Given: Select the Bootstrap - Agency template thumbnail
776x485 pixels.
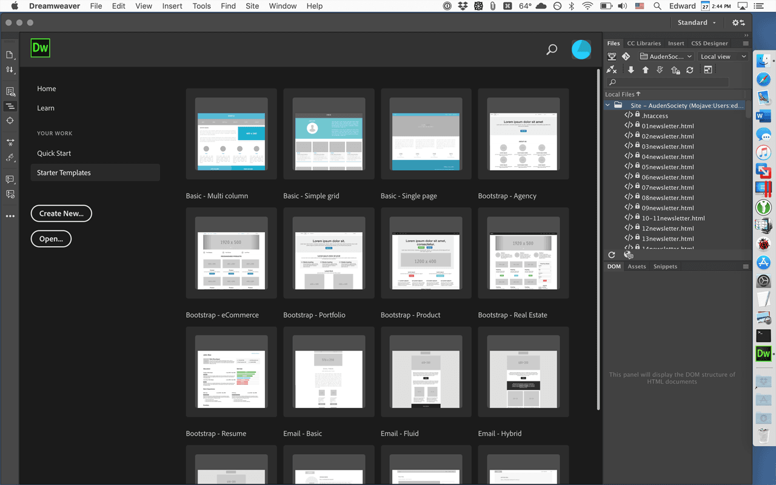Looking at the screenshot, I should (x=524, y=134).
